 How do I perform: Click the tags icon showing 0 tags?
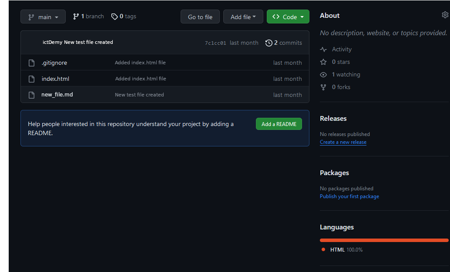pos(114,16)
